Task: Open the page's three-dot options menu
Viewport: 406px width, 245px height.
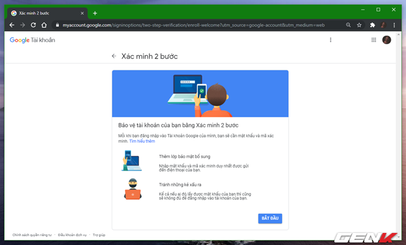Action: tap(331, 40)
